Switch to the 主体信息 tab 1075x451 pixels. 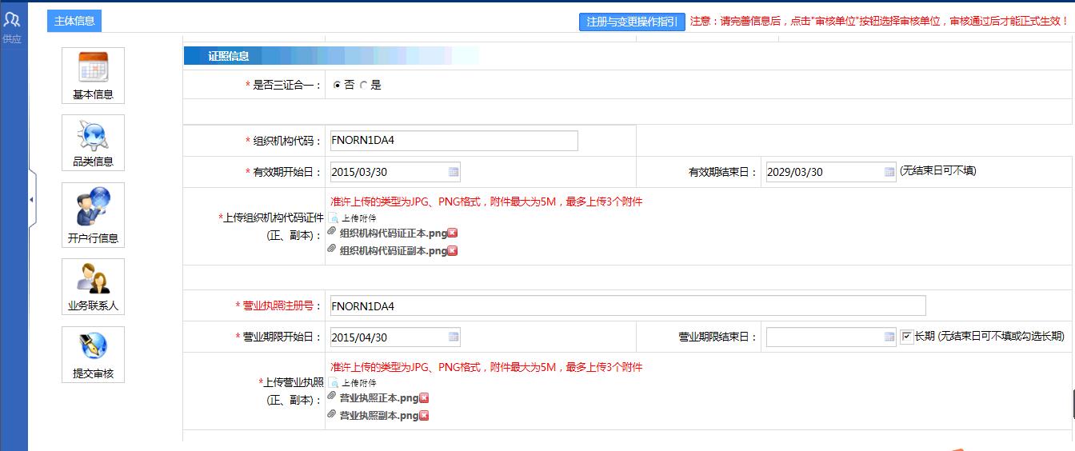coord(74,22)
